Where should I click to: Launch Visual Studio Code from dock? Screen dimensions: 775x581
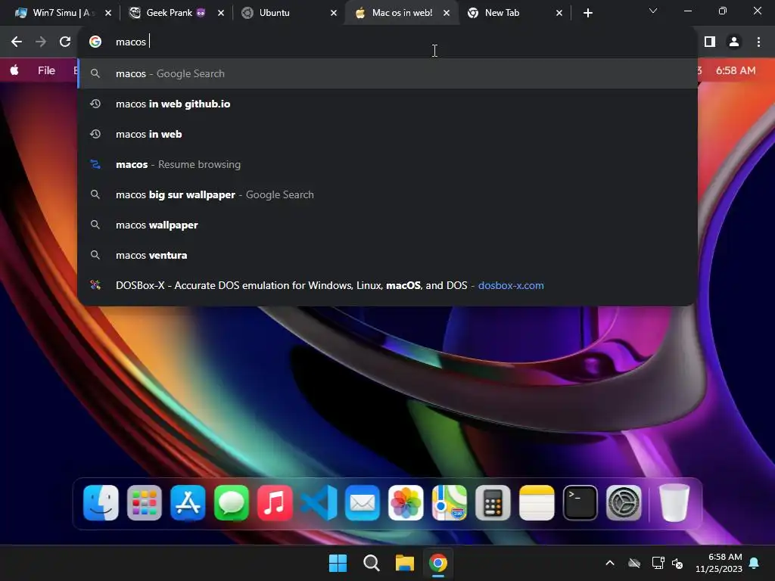[319, 503]
